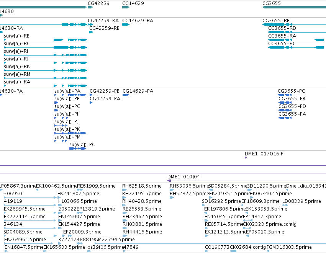Select the su(w[a])-RK transcript
The height and width of the screenshot is (253, 326).
[x=17, y=67]
